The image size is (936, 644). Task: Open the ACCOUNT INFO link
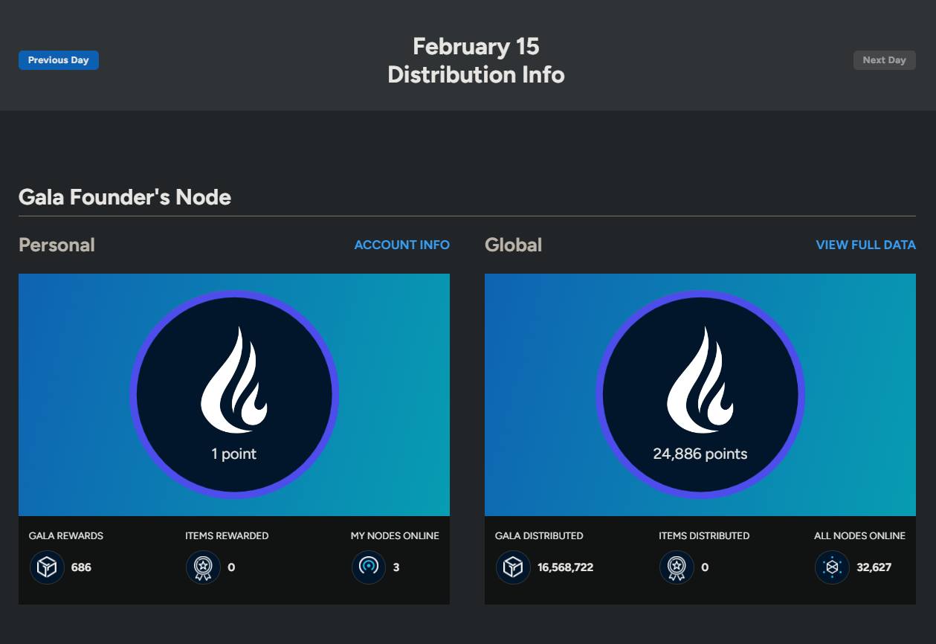coord(401,245)
